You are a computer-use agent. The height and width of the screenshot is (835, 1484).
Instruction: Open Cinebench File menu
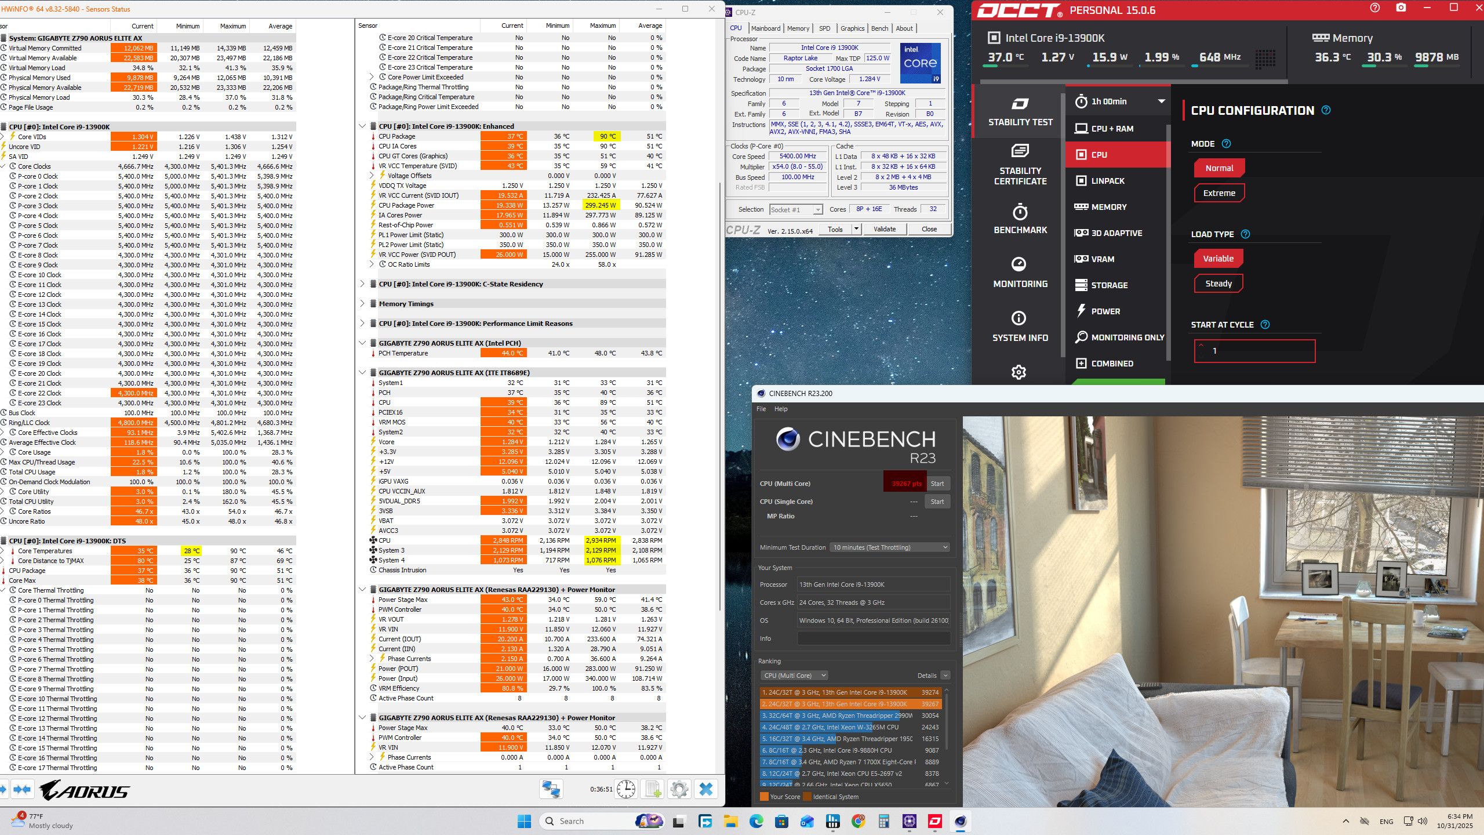pos(761,409)
